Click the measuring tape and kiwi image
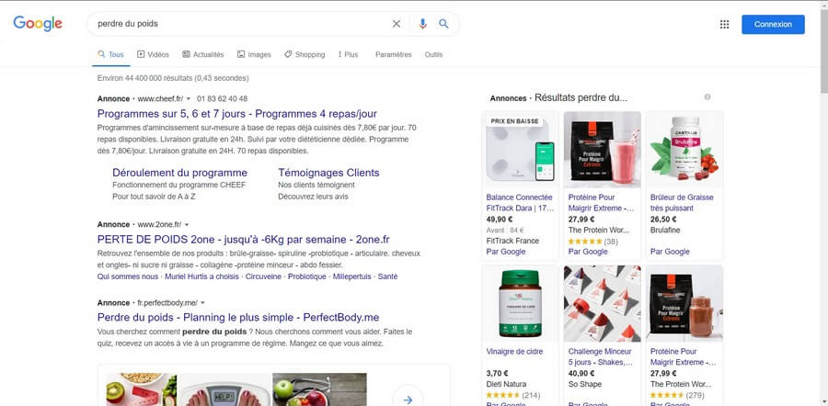This screenshot has height=406, width=828. point(142,389)
